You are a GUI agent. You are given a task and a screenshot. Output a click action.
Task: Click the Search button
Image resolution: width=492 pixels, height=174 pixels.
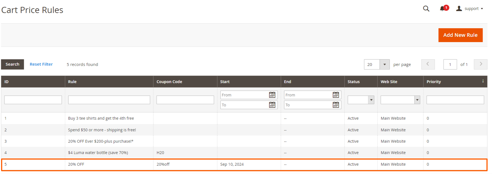pos(12,64)
